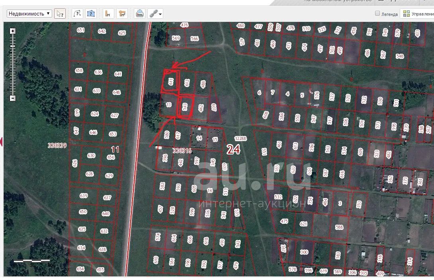
Task: Click parcel label 625
Action: pos(122,33)
